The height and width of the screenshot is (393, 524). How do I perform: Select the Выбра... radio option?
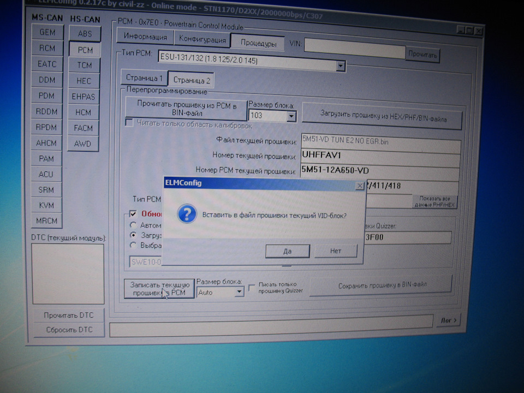[133, 245]
